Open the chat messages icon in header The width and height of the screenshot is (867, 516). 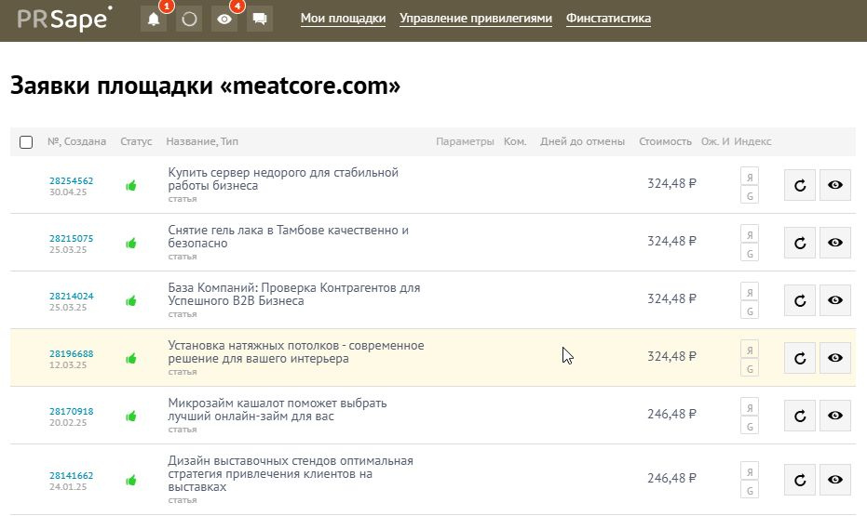point(260,20)
